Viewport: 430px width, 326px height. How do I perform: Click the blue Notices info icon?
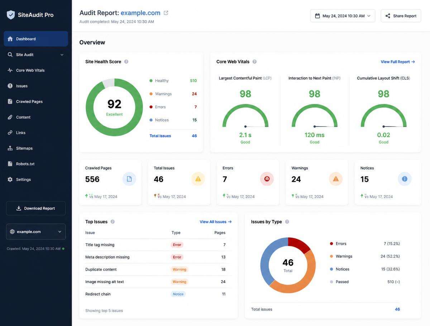(x=405, y=179)
